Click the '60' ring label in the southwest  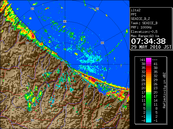click(32, 120)
